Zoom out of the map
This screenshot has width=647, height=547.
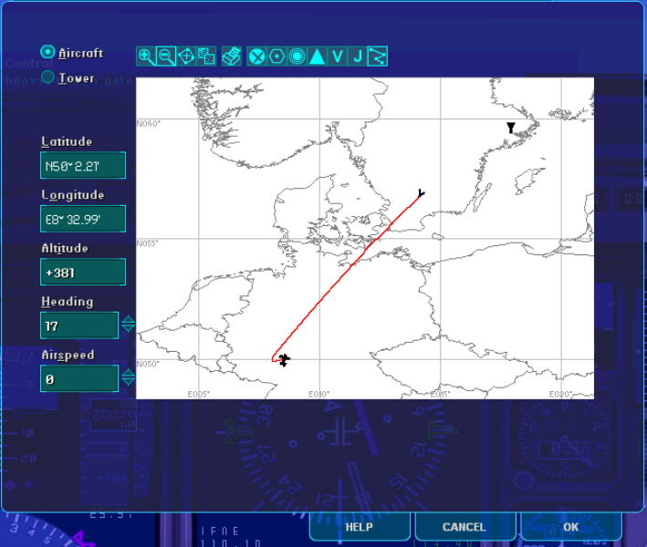166,57
